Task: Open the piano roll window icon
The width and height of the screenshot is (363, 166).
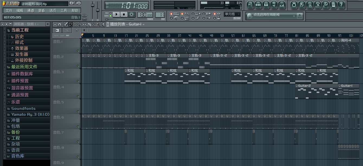Action: click(x=266, y=5)
